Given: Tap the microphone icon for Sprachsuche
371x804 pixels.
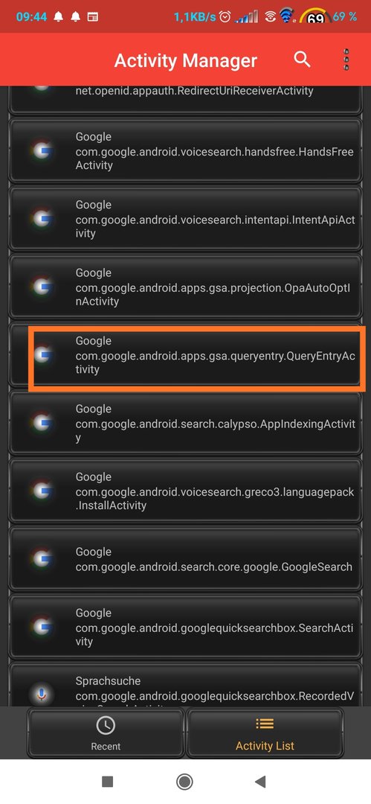Looking at the screenshot, I should [42, 693].
